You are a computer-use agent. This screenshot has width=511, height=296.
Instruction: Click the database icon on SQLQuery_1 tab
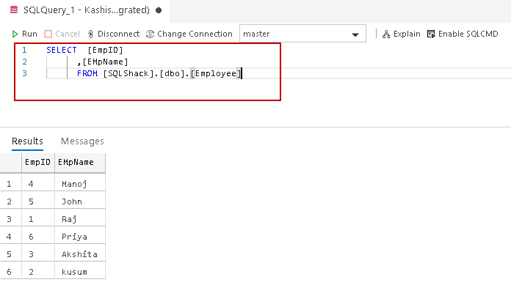point(13,10)
